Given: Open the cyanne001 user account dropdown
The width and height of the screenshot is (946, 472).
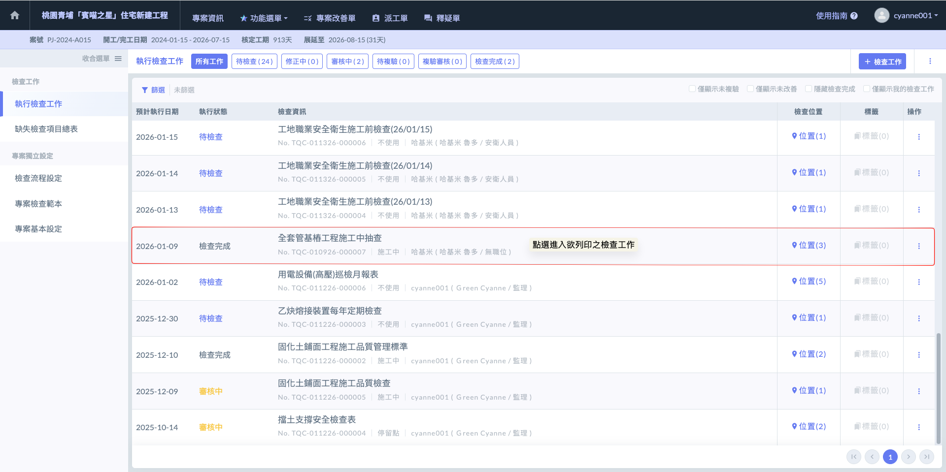Looking at the screenshot, I should (x=906, y=15).
